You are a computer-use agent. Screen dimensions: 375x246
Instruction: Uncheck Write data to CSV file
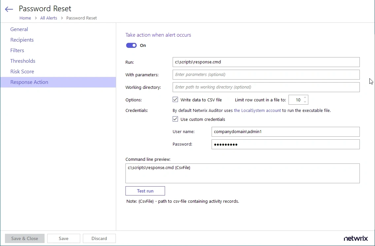click(x=175, y=100)
